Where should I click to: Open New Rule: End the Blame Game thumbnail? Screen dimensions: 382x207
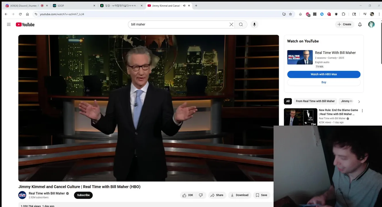click(x=300, y=117)
